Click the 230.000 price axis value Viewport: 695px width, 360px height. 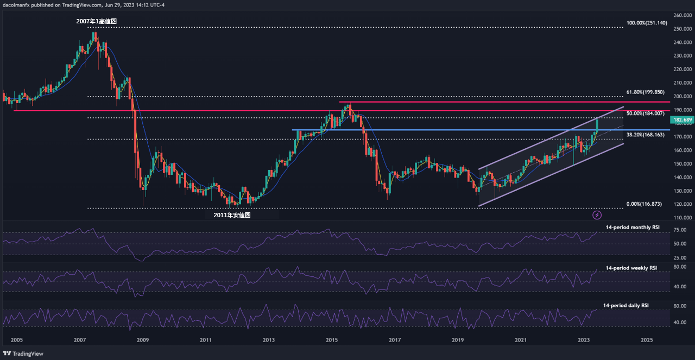pyautogui.click(x=683, y=56)
